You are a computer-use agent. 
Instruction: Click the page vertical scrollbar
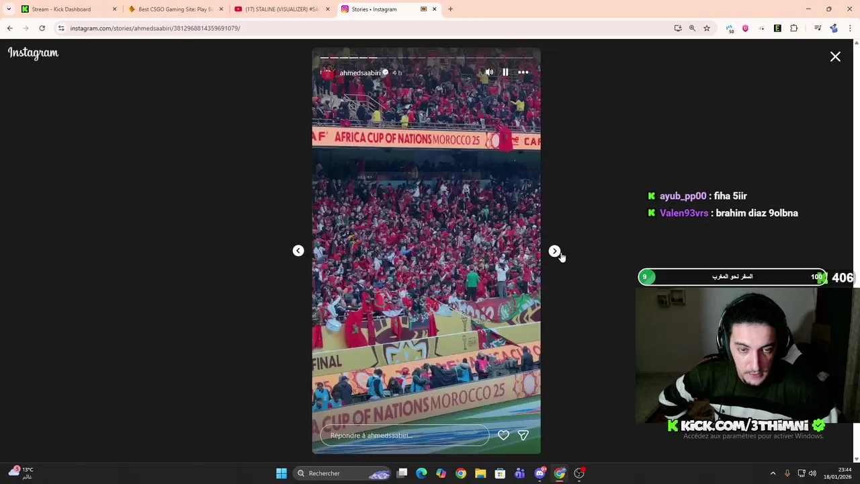856,250
